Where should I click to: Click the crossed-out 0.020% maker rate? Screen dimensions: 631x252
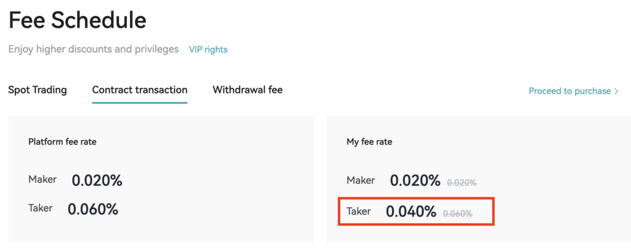coord(462,183)
